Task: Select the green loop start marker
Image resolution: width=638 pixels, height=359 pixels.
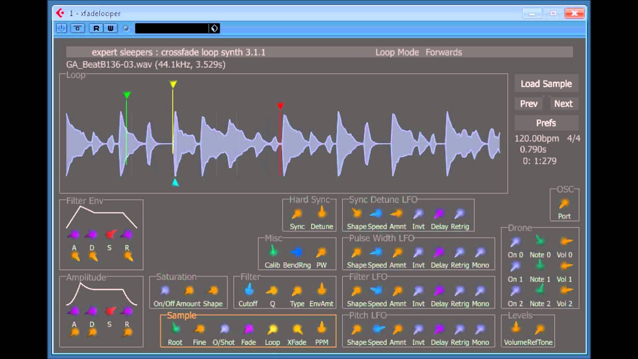Action: click(127, 95)
